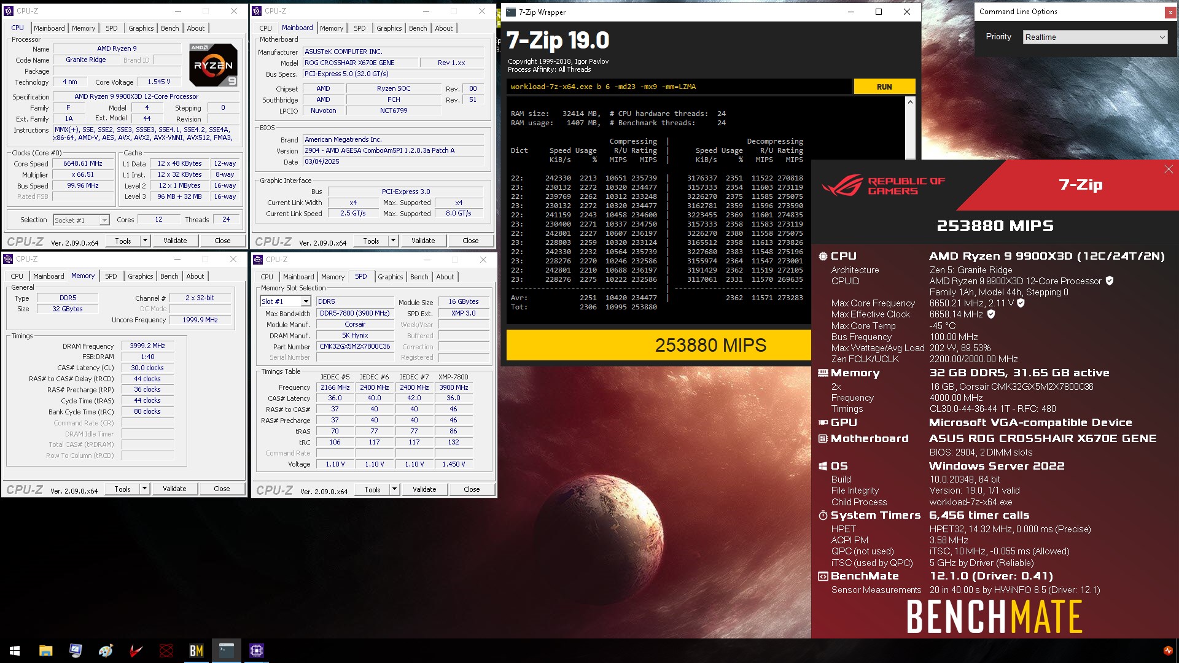1179x663 pixels.
Task: Click the Motherboard icon in BenchMate panel
Action: tap(823, 438)
